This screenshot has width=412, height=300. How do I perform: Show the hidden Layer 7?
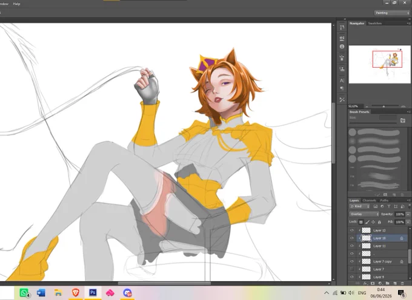point(352,269)
